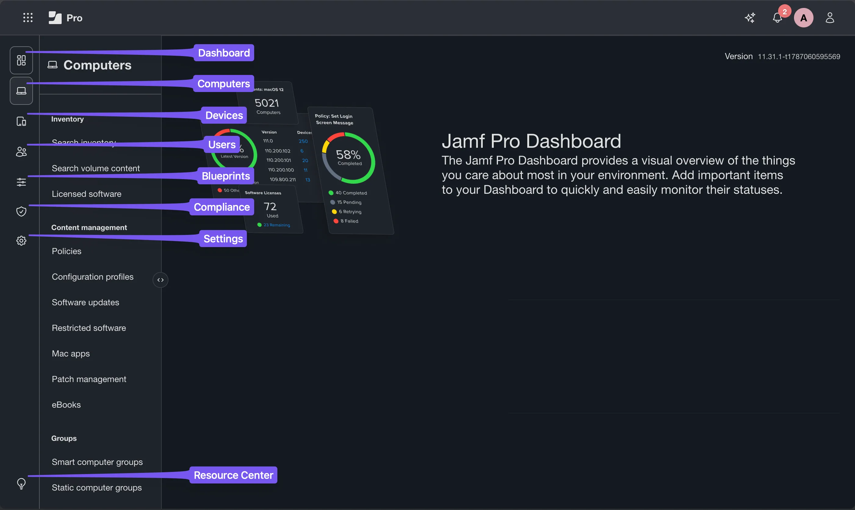Open Patch management
Image resolution: width=855 pixels, height=510 pixels.
89,379
